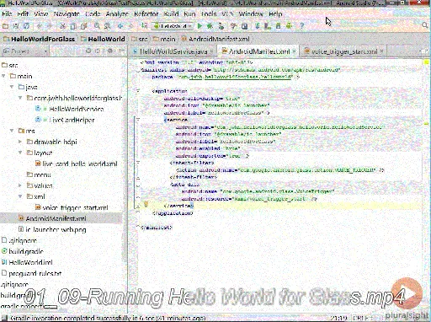The height and width of the screenshot is (322, 431).
Task: Open the Refactor menu
Action: [146, 13]
